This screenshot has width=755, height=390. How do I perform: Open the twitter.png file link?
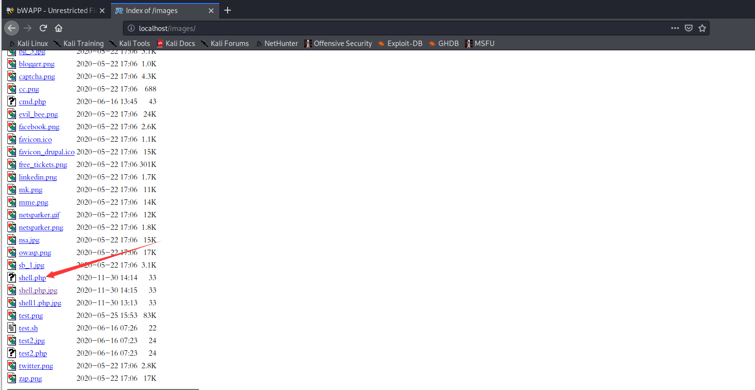click(x=36, y=366)
